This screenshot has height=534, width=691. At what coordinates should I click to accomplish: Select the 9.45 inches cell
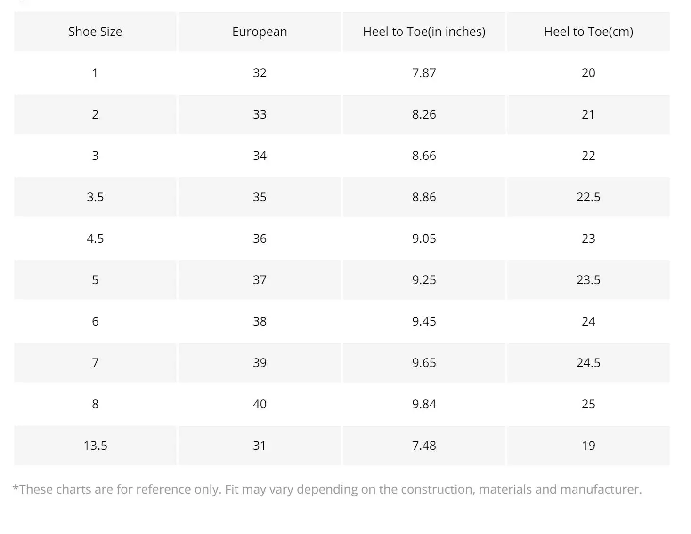(x=424, y=321)
